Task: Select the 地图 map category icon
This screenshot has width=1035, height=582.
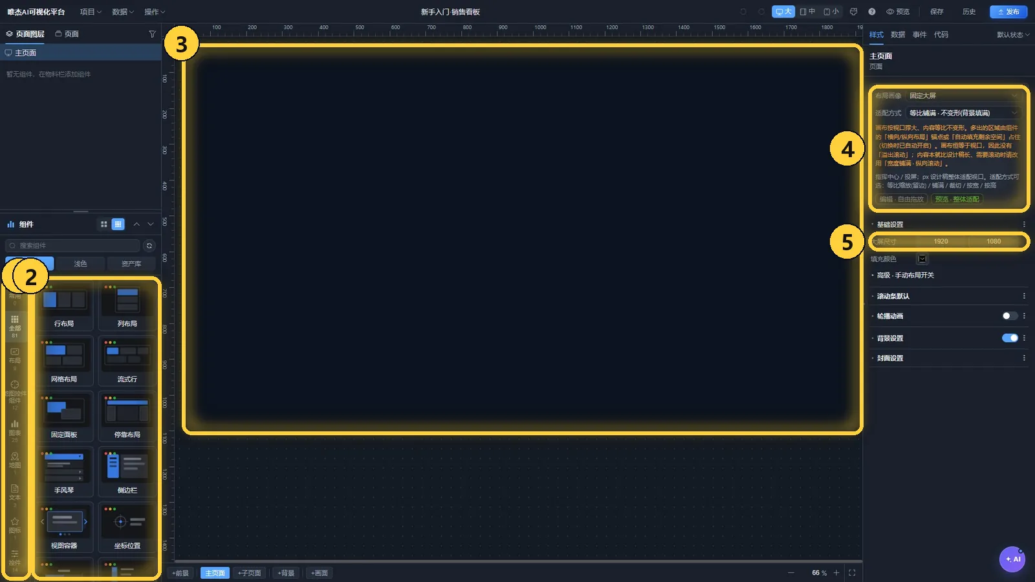Action: click(15, 462)
